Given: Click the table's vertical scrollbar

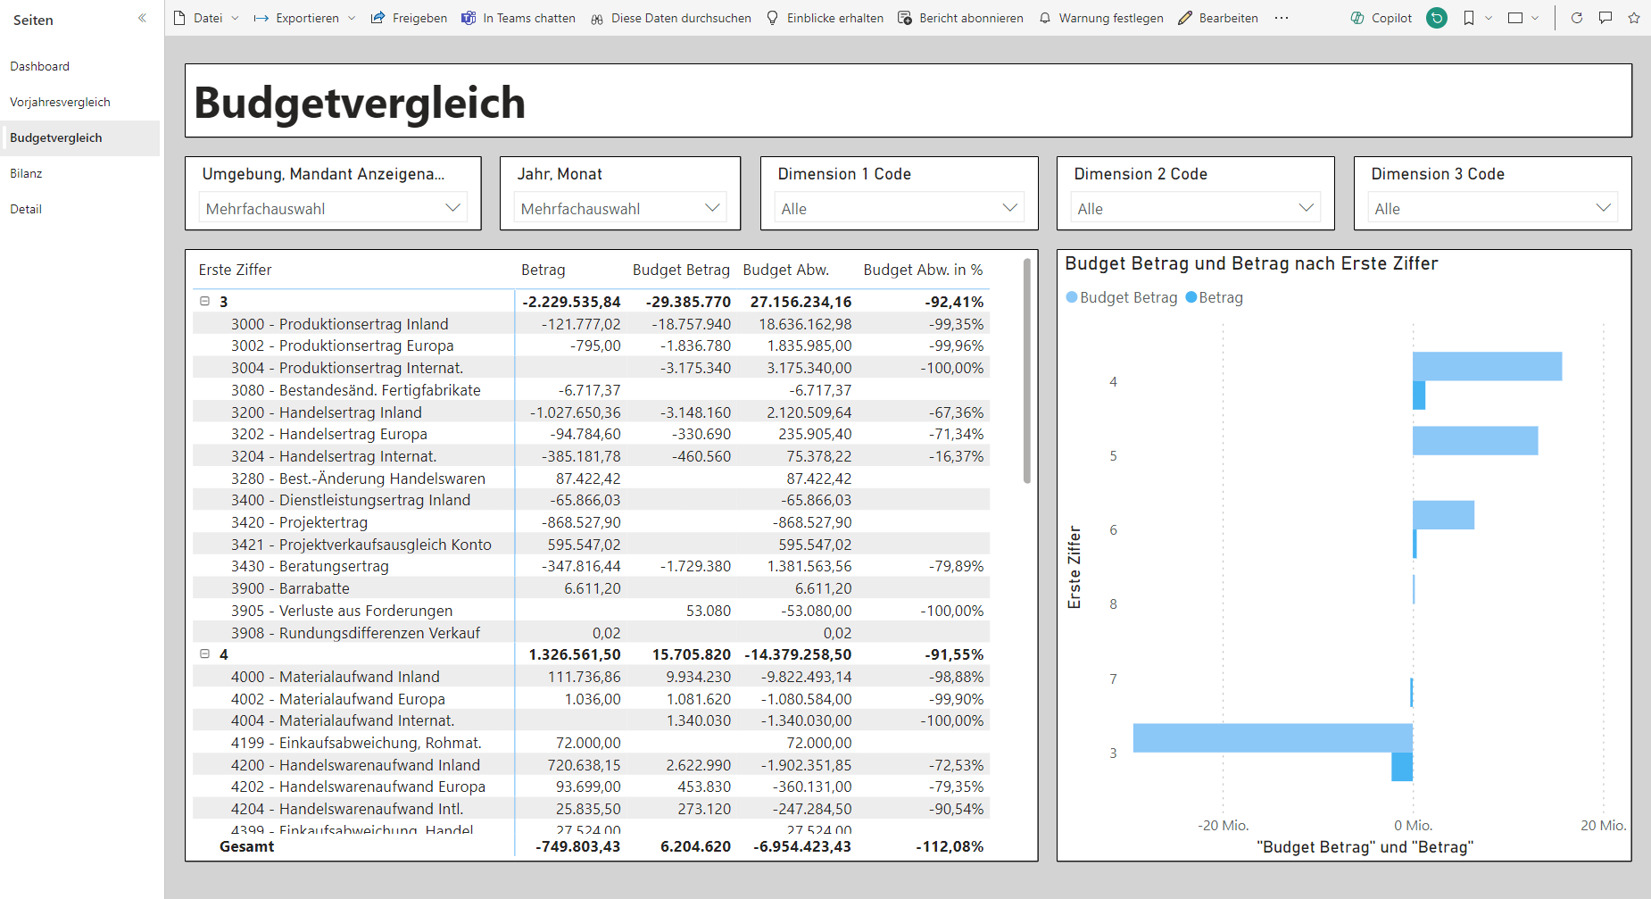Looking at the screenshot, I should pos(1027,370).
